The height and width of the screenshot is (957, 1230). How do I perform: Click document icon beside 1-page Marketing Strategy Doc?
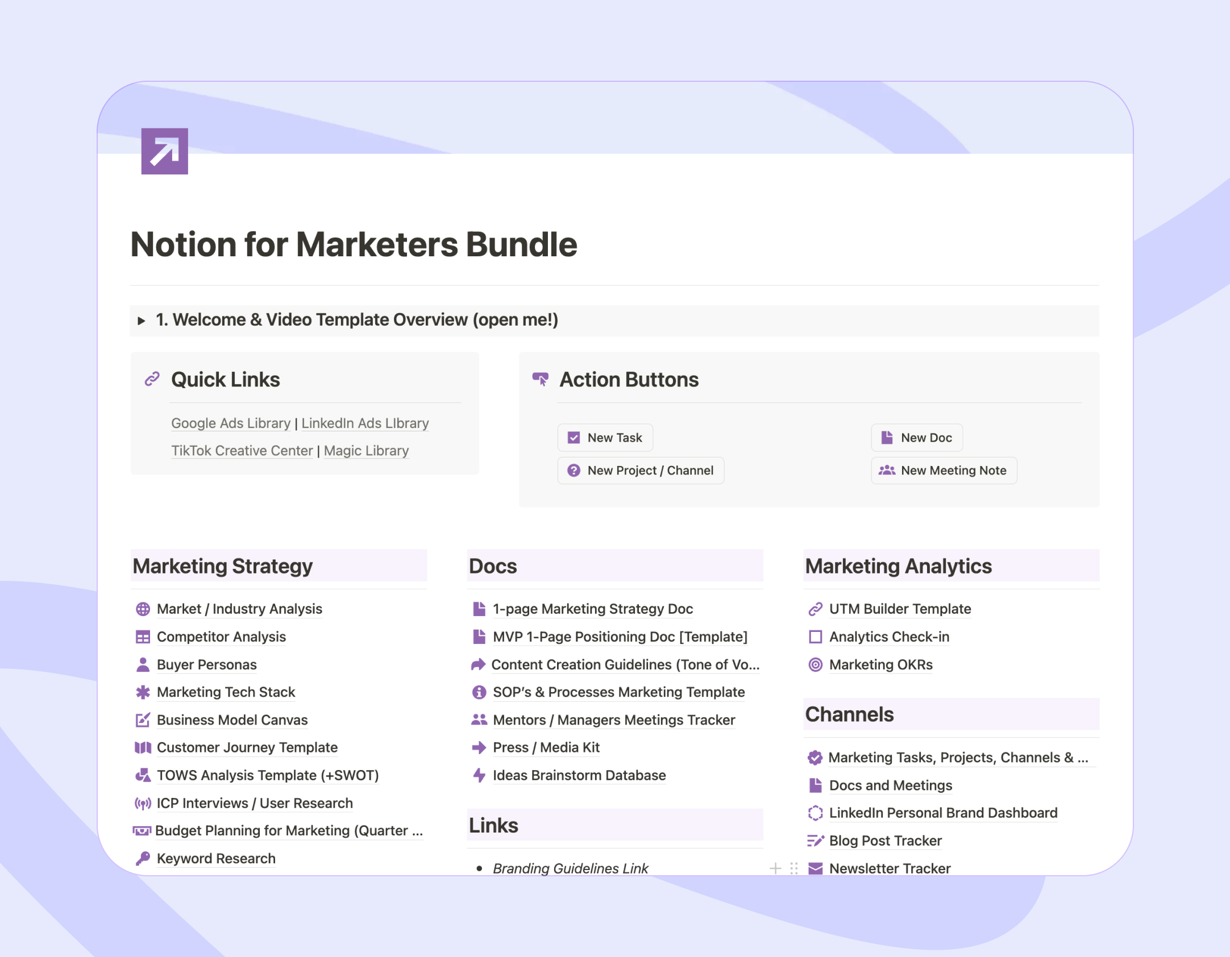479,609
